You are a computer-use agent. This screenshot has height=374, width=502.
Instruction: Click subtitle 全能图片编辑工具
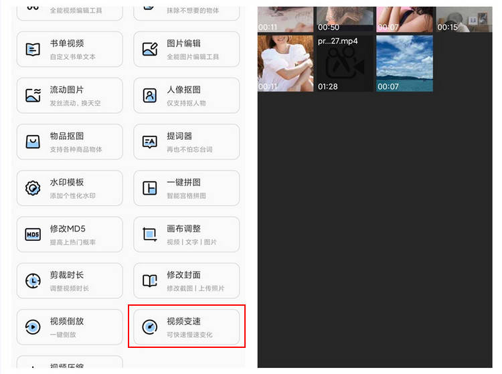point(193,57)
